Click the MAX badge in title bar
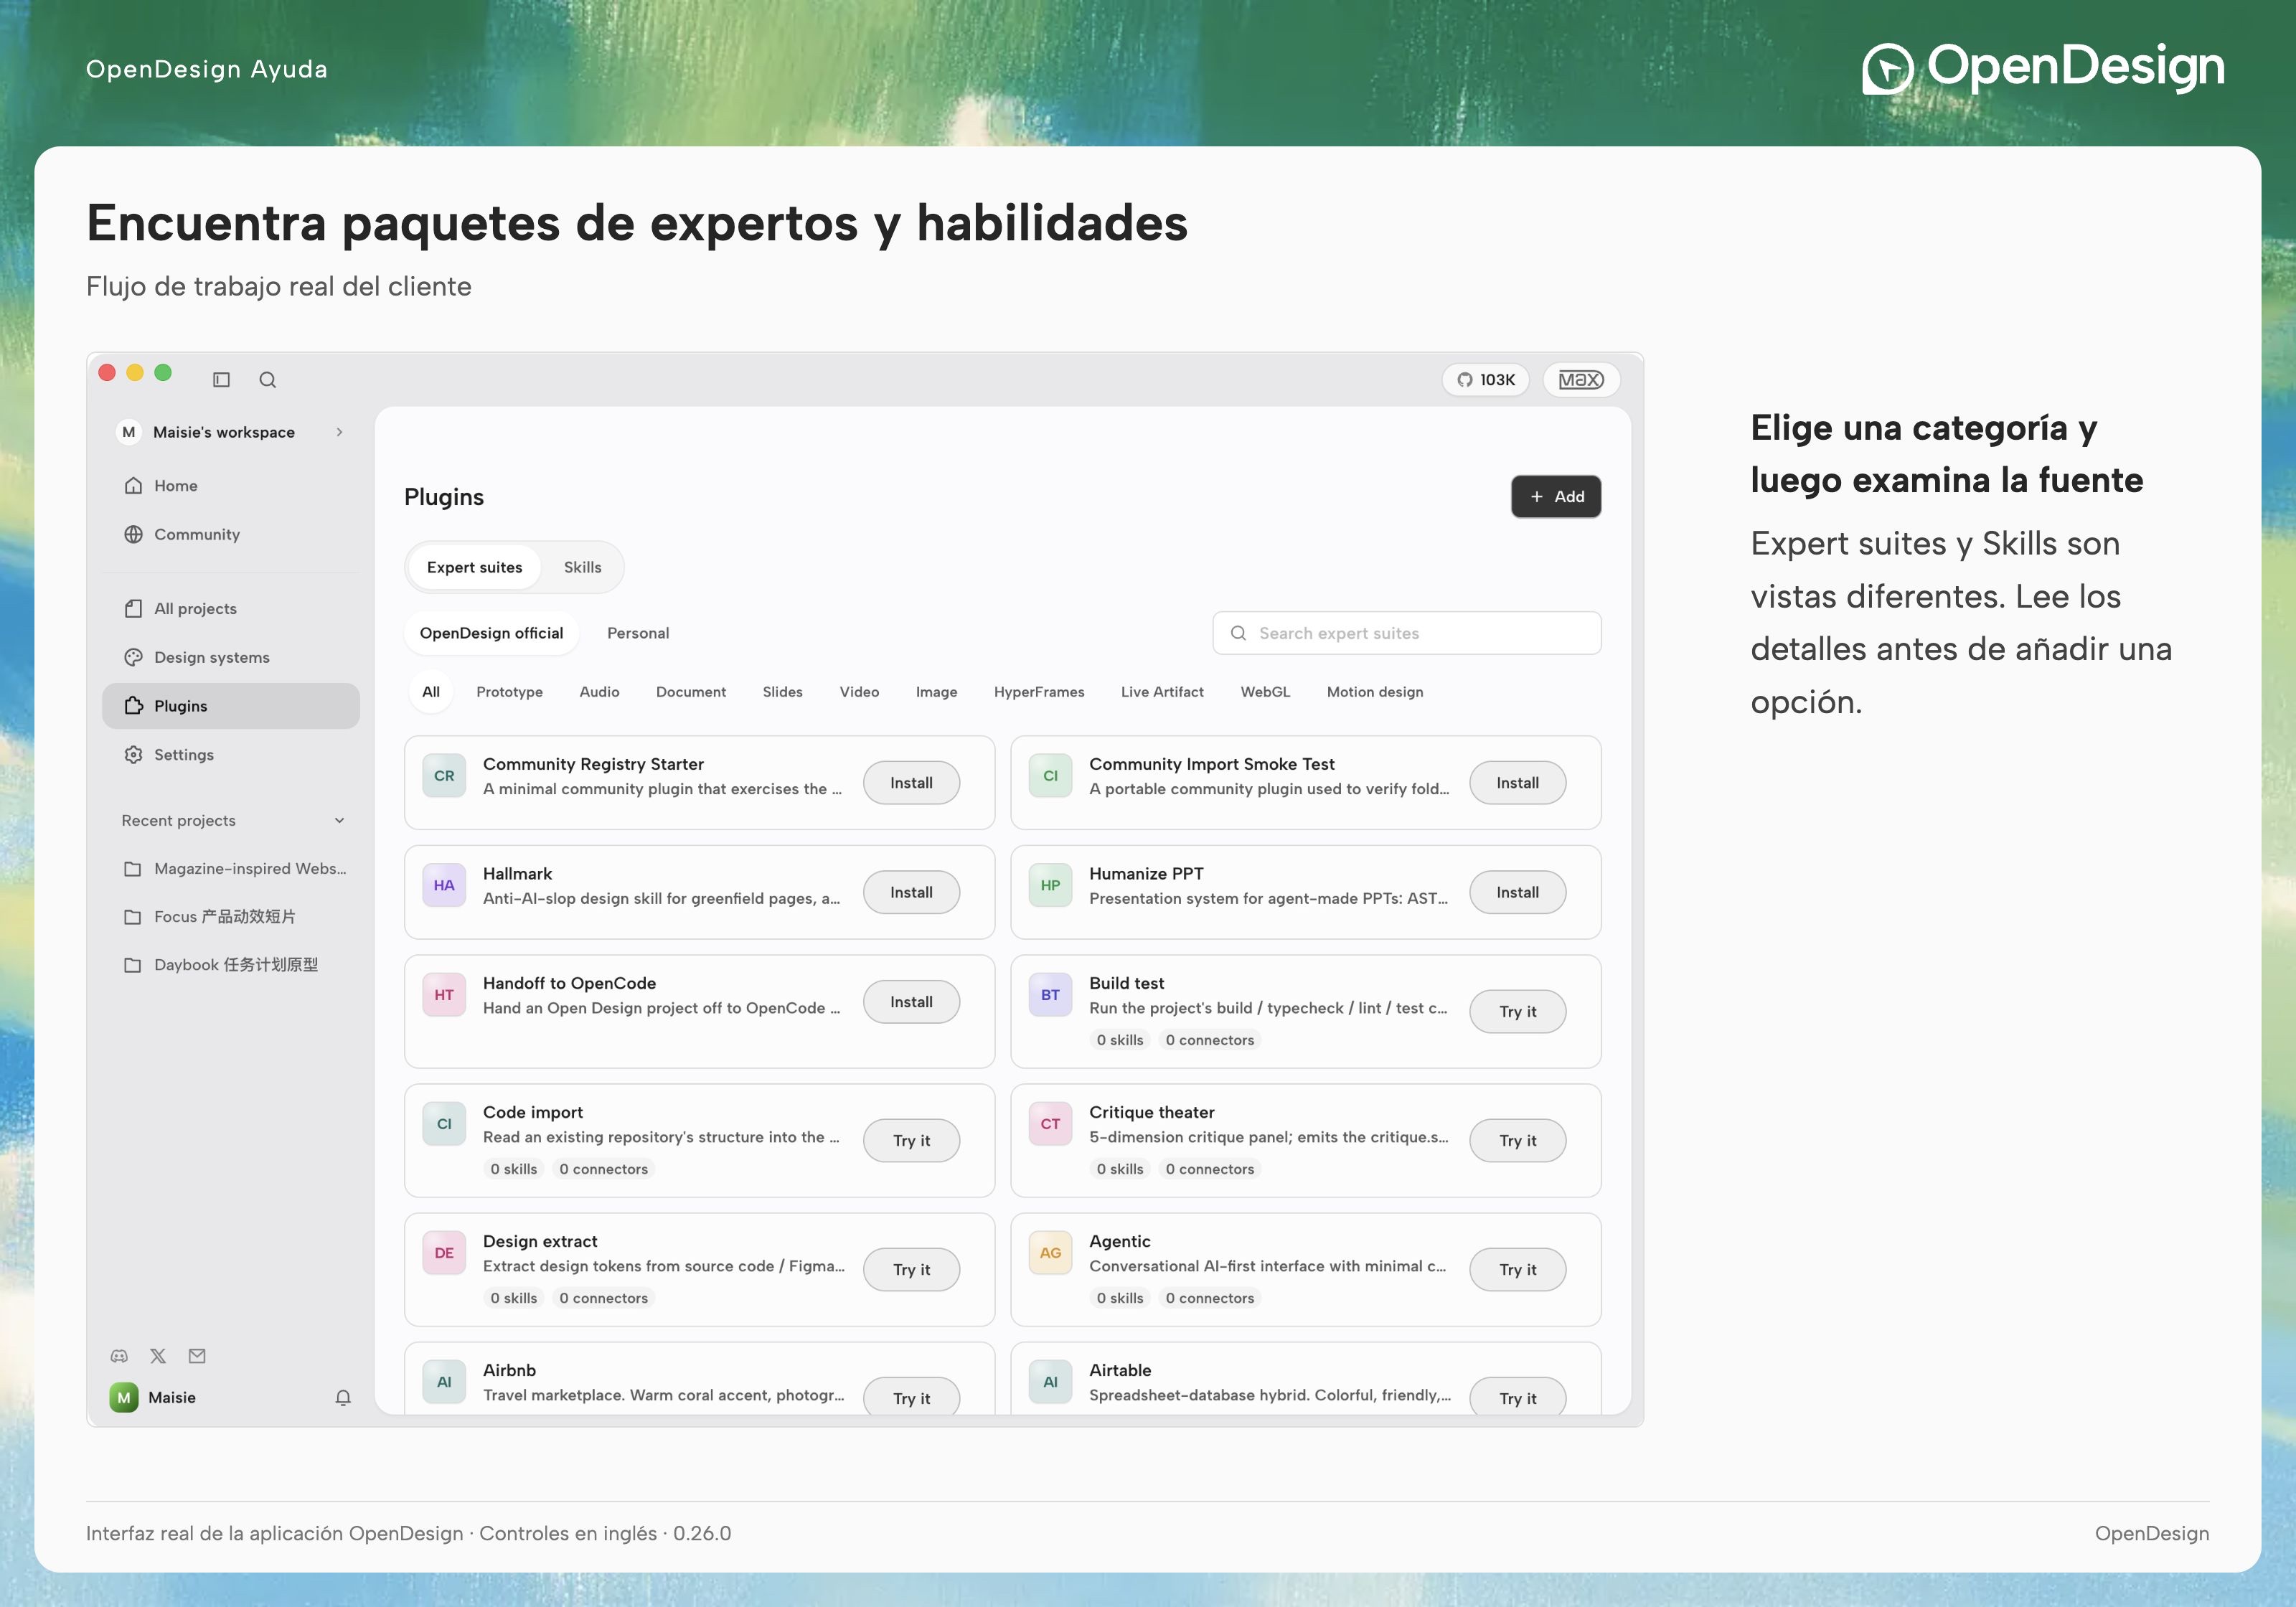The width and height of the screenshot is (2296, 1607). pos(1581,380)
